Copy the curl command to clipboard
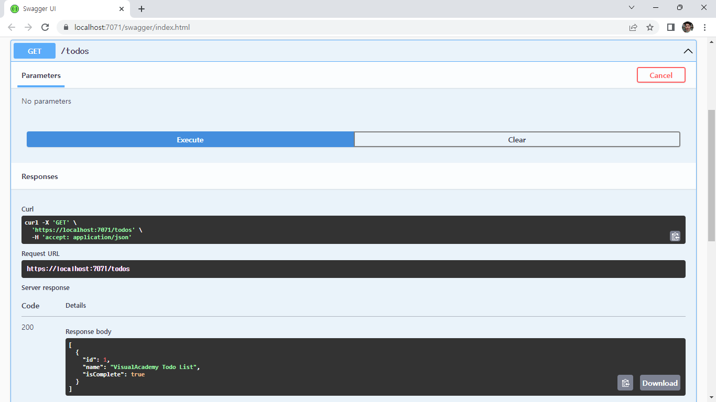Screen dimensions: 716x402 coord(675,236)
